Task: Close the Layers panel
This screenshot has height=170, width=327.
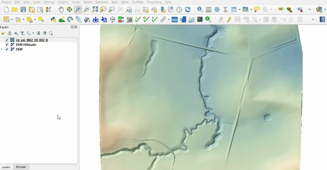Action: pyautogui.click(x=76, y=27)
